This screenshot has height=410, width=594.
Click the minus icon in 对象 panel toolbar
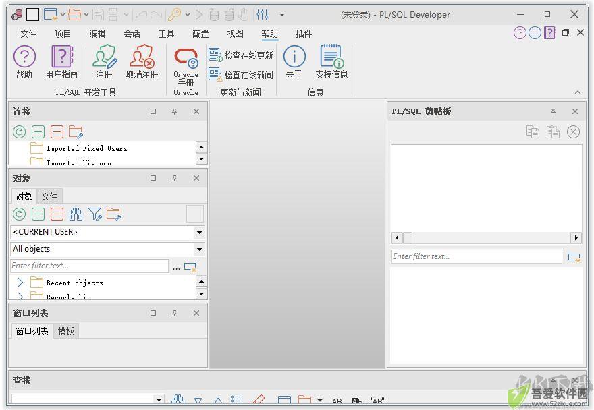coord(57,214)
